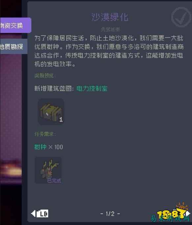Click the 奖励预览 section label

pyautogui.click(x=45, y=75)
